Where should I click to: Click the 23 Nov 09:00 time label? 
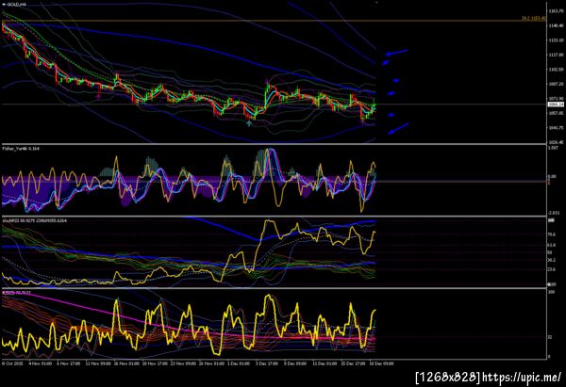coord(183,363)
